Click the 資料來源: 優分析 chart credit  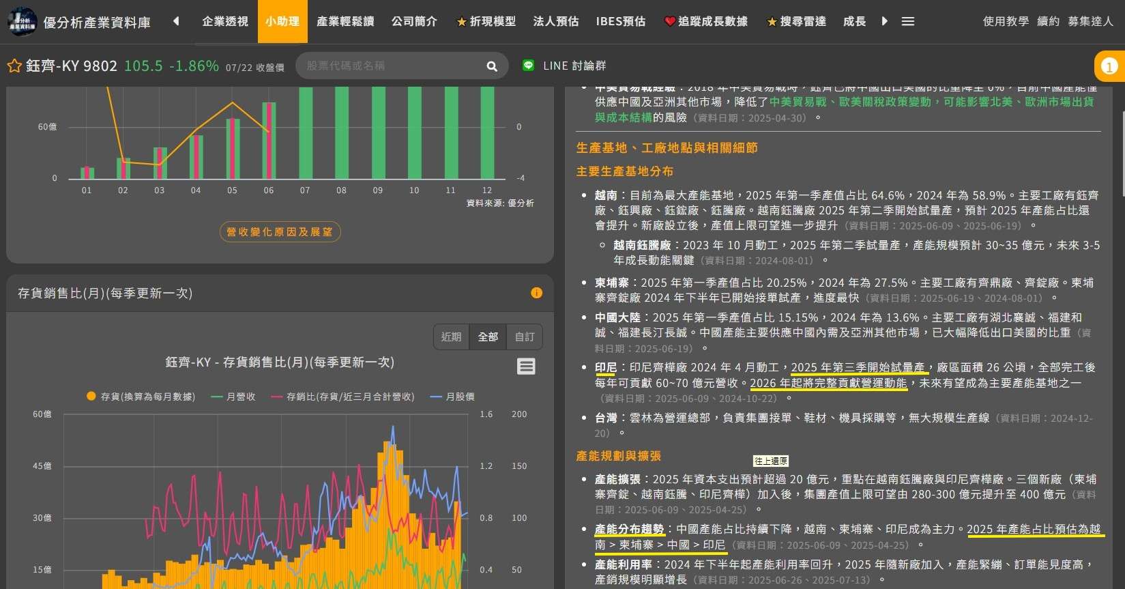click(500, 203)
